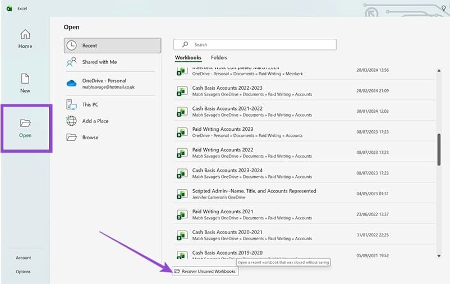Click the Shared with Me people icon
The image size is (450, 284).
point(71,62)
